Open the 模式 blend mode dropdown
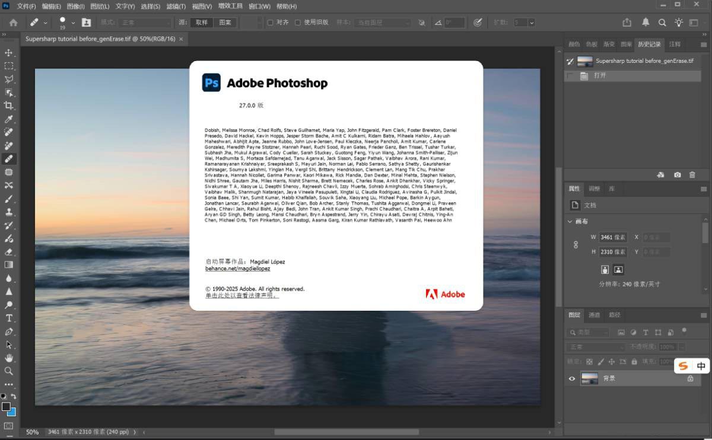 click(x=145, y=23)
